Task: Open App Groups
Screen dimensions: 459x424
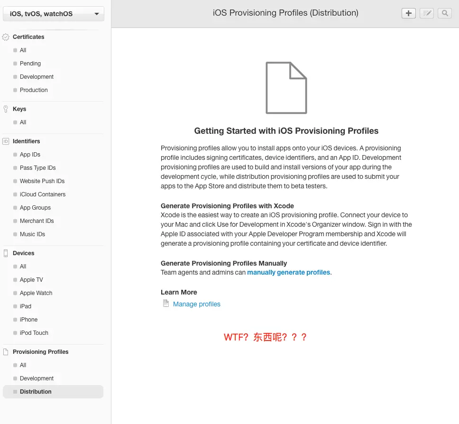Action: [x=35, y=208]
